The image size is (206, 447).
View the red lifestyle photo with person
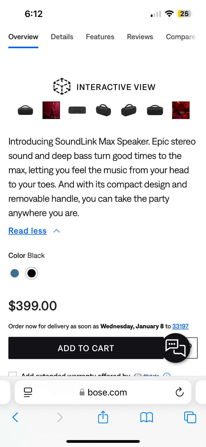click(x=51, y=110)
